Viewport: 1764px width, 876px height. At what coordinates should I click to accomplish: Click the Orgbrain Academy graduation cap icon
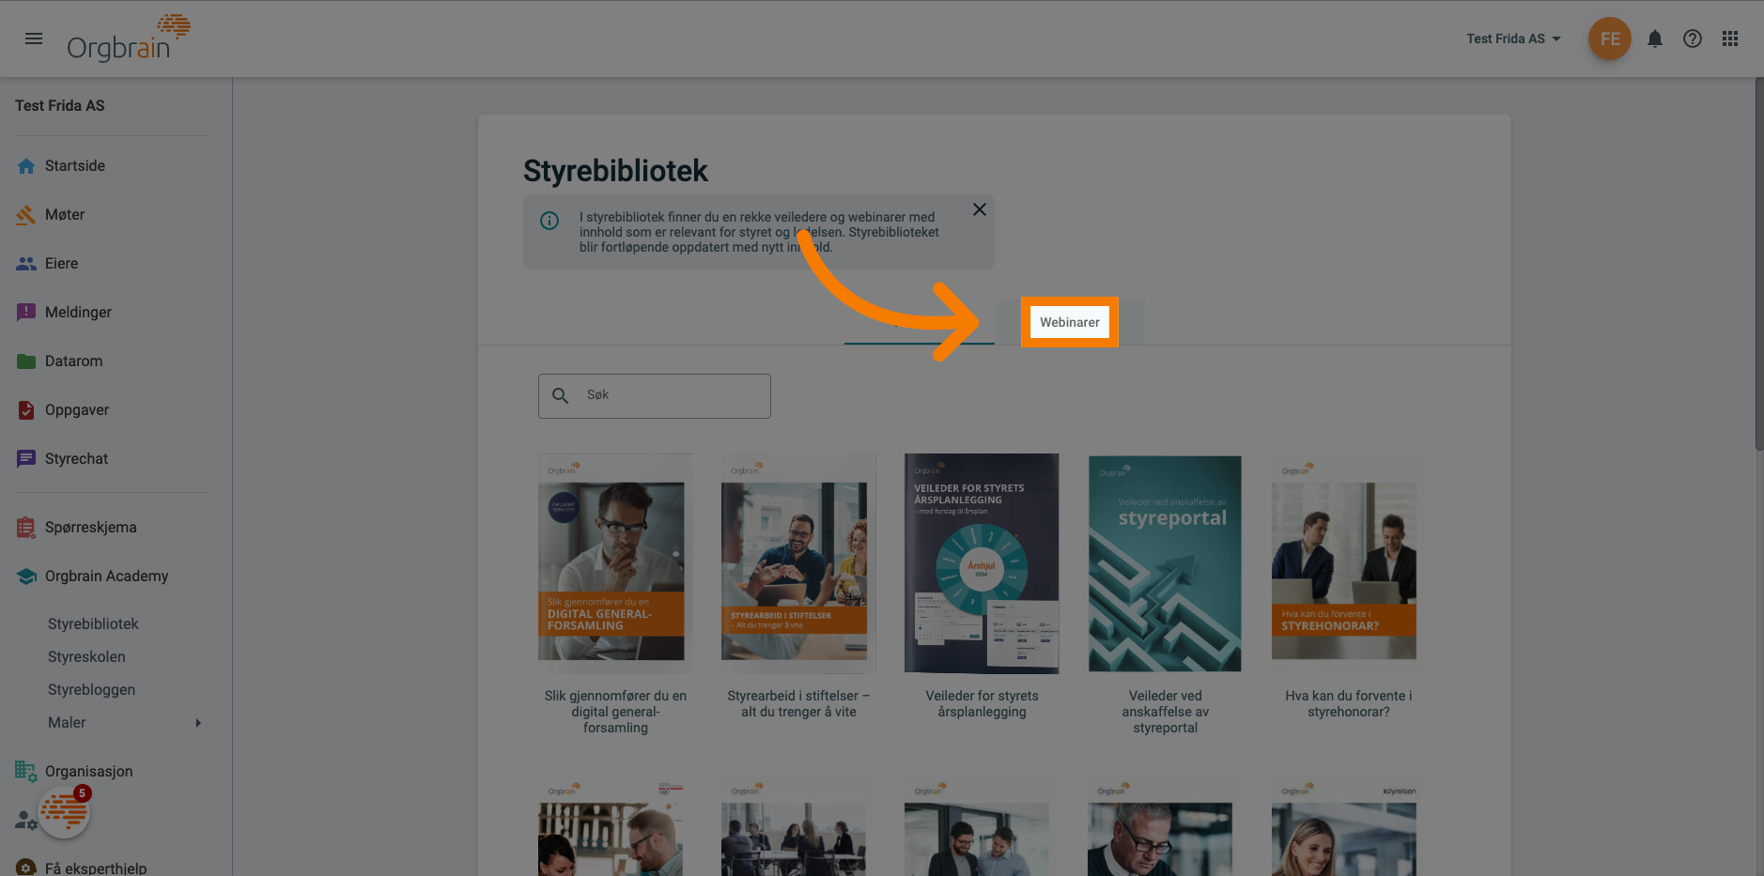pos(26,576)
